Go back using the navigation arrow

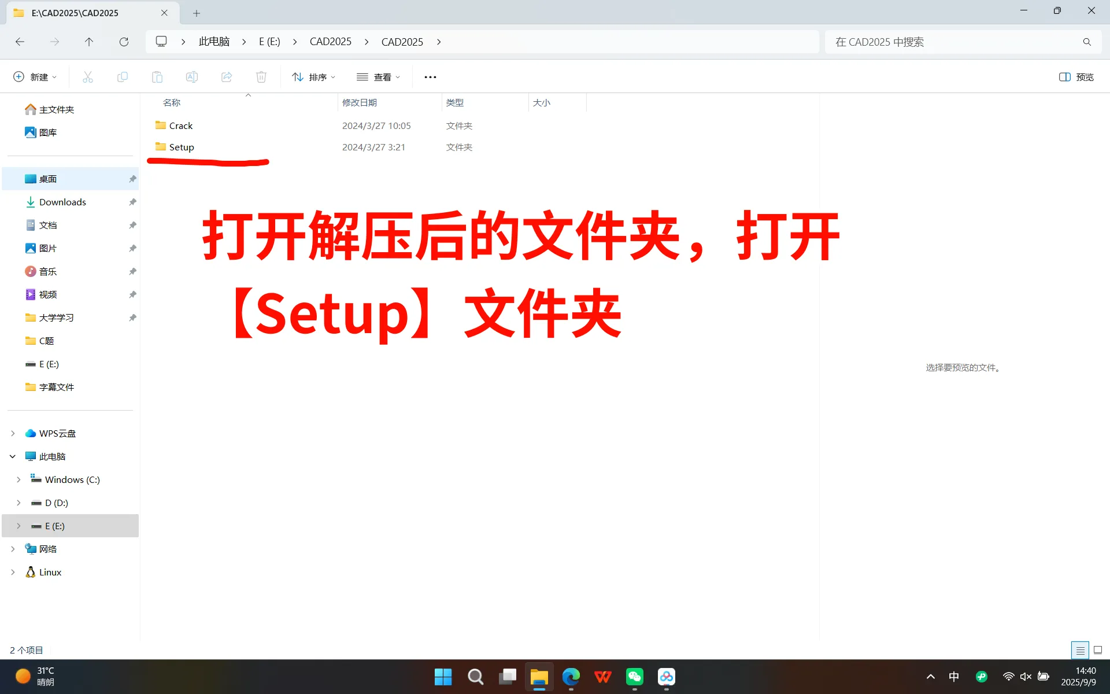click(x=20, y=41)
